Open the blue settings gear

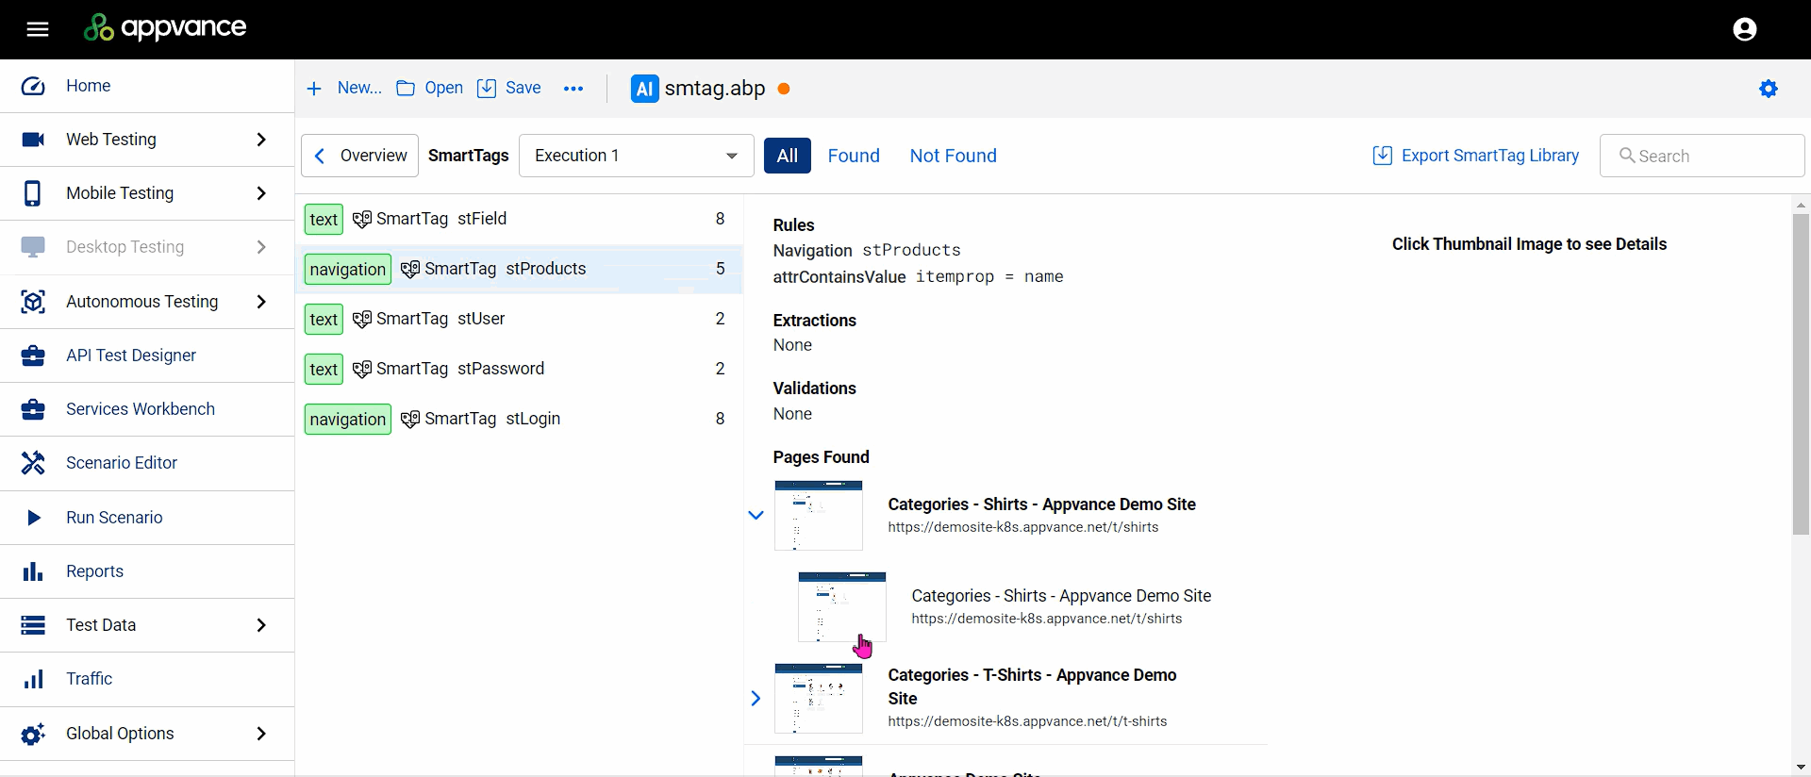pos(1769,89)
